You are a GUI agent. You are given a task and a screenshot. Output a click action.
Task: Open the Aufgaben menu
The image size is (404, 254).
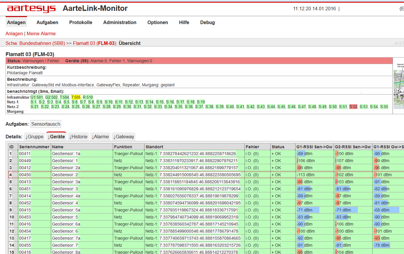[47, 22]
